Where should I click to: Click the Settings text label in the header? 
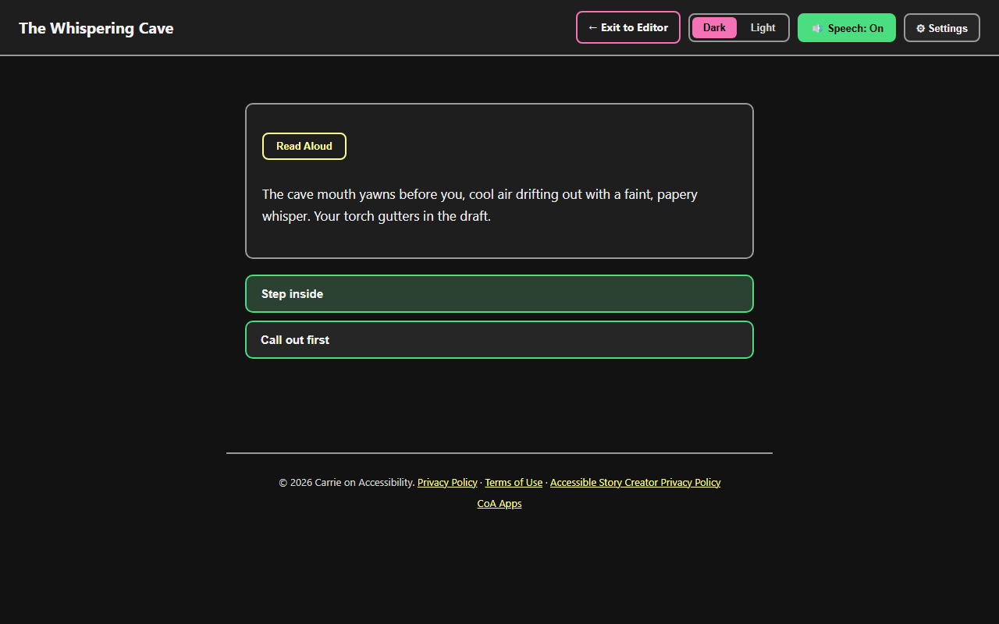[x=948, y=28]
